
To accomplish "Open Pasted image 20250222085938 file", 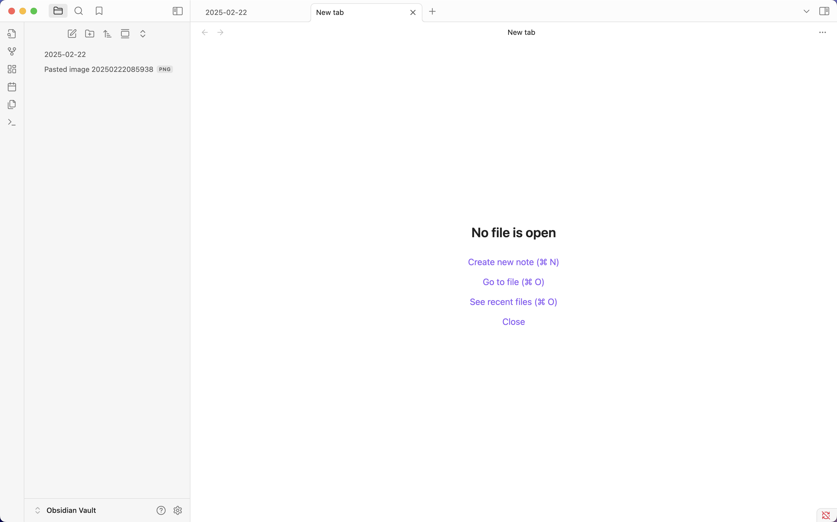I will point(99,69).
